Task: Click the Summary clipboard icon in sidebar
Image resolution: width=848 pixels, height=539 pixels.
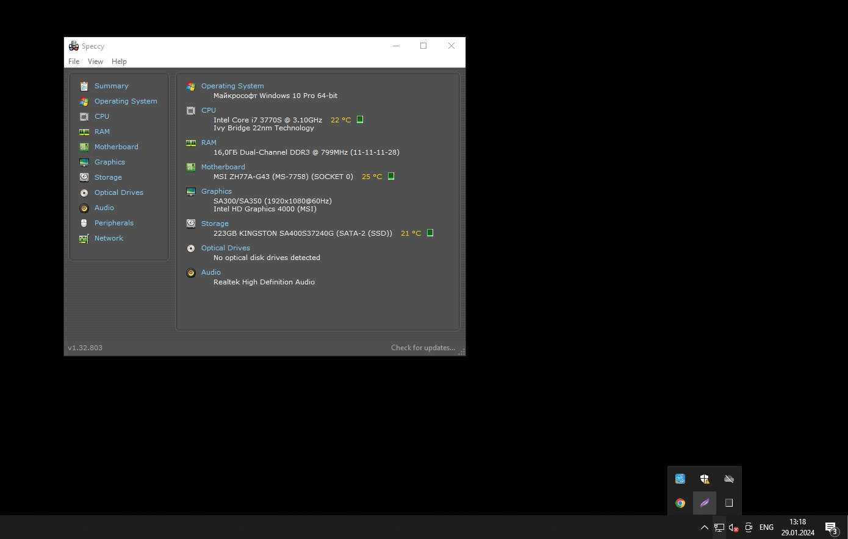Action: click(x=84, y=86)
